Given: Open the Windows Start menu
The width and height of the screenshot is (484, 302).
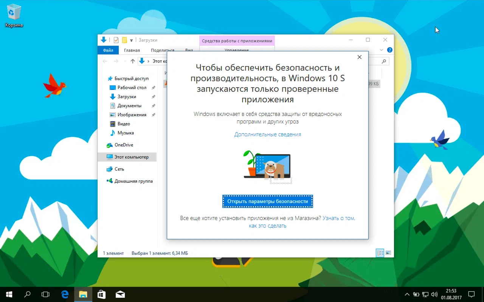Looking at the screenshot, I should (9, 294).
